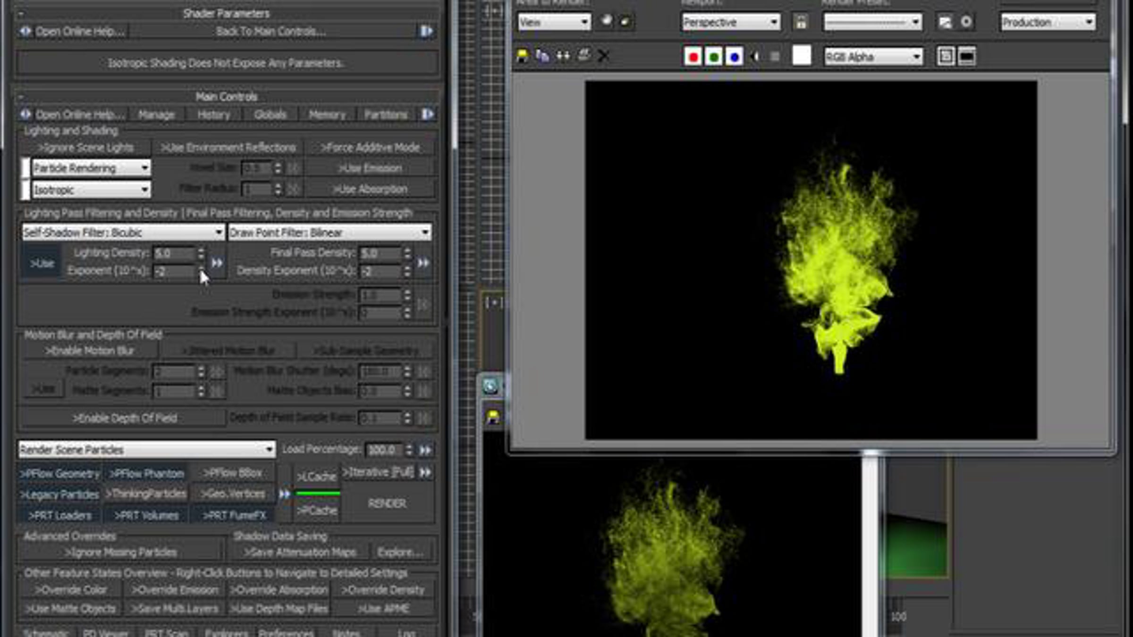Click environment and effects dialog icon
This screenshot has width=1133, height=637.
(x=966, y=22)
